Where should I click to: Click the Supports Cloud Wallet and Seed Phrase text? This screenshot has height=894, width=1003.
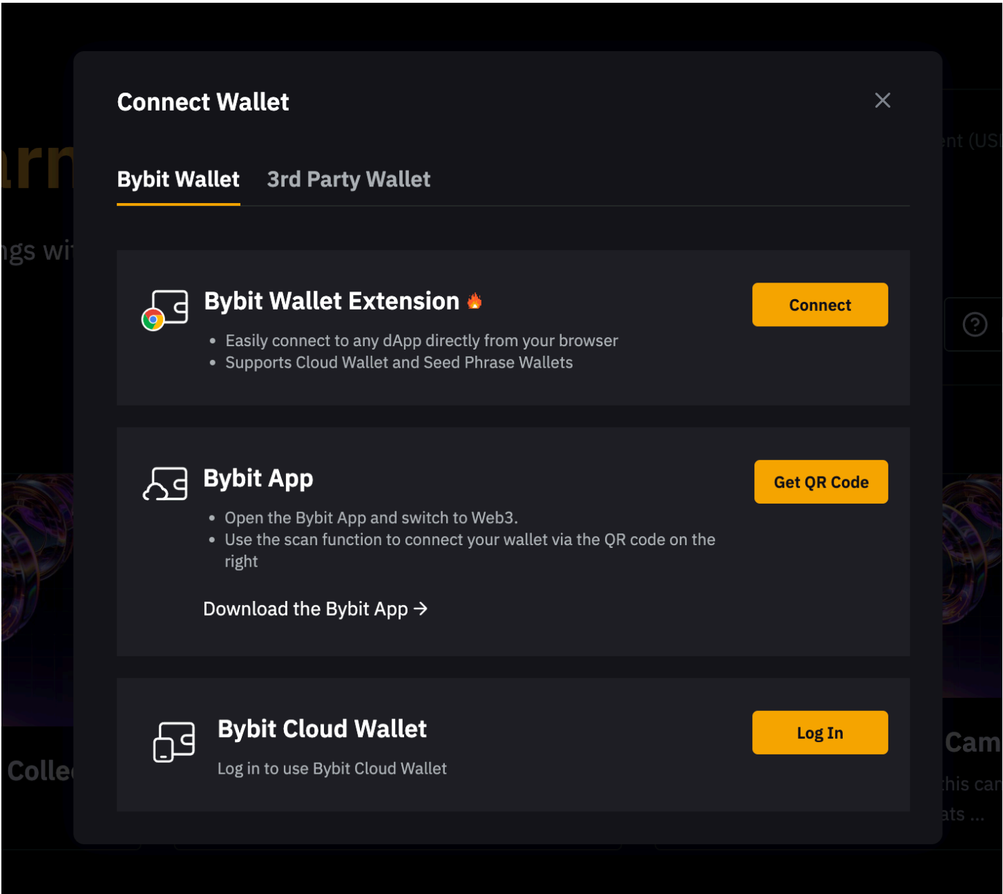[x=399, y=363]
